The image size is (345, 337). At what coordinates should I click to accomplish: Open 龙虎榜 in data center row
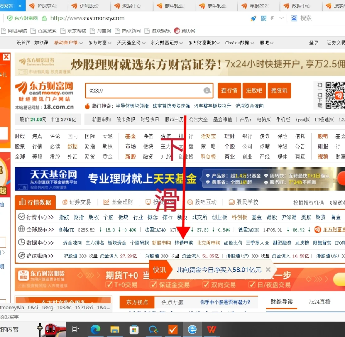[x=302, y=243]
